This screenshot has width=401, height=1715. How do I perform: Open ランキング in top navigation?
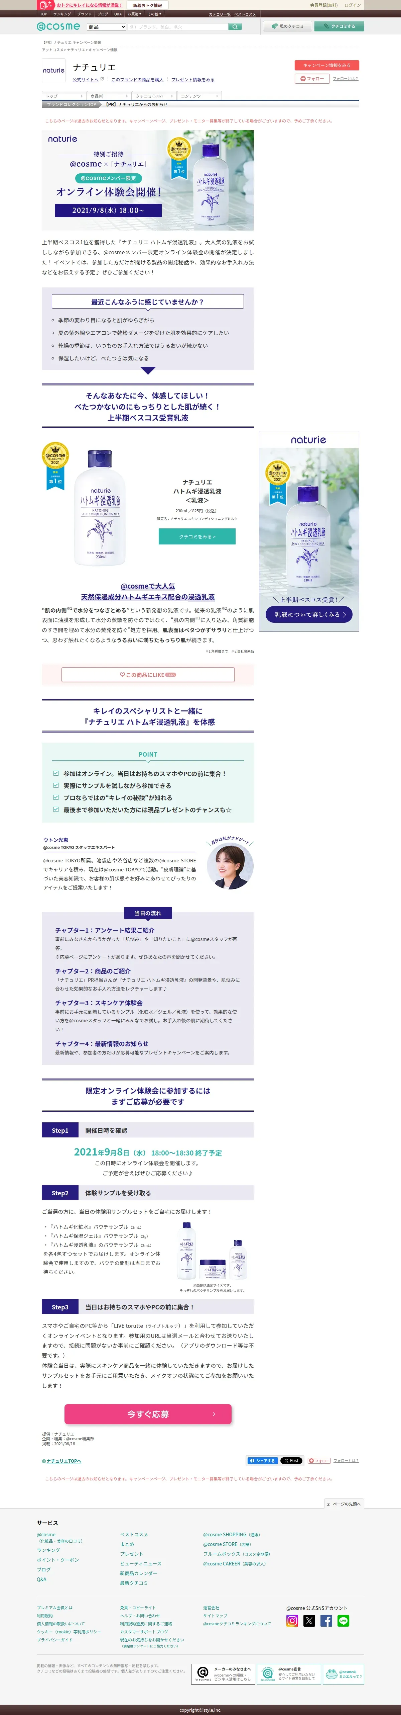62,14
